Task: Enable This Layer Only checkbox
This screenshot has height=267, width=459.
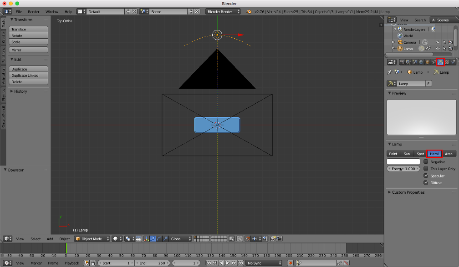Action: coord(426,168)
